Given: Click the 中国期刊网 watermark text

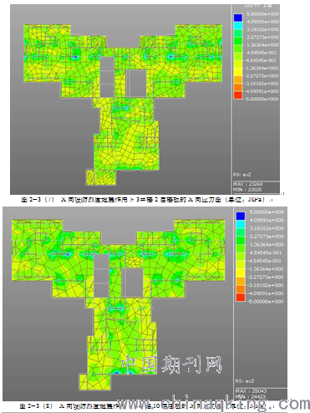Looking at the screenshot, I should (171, 365).
